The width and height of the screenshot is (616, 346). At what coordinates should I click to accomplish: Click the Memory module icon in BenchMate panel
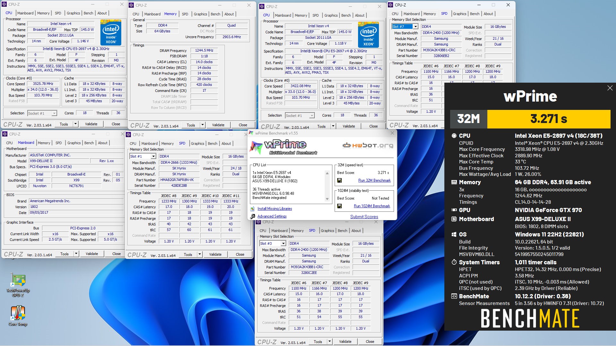pos(454,182)
